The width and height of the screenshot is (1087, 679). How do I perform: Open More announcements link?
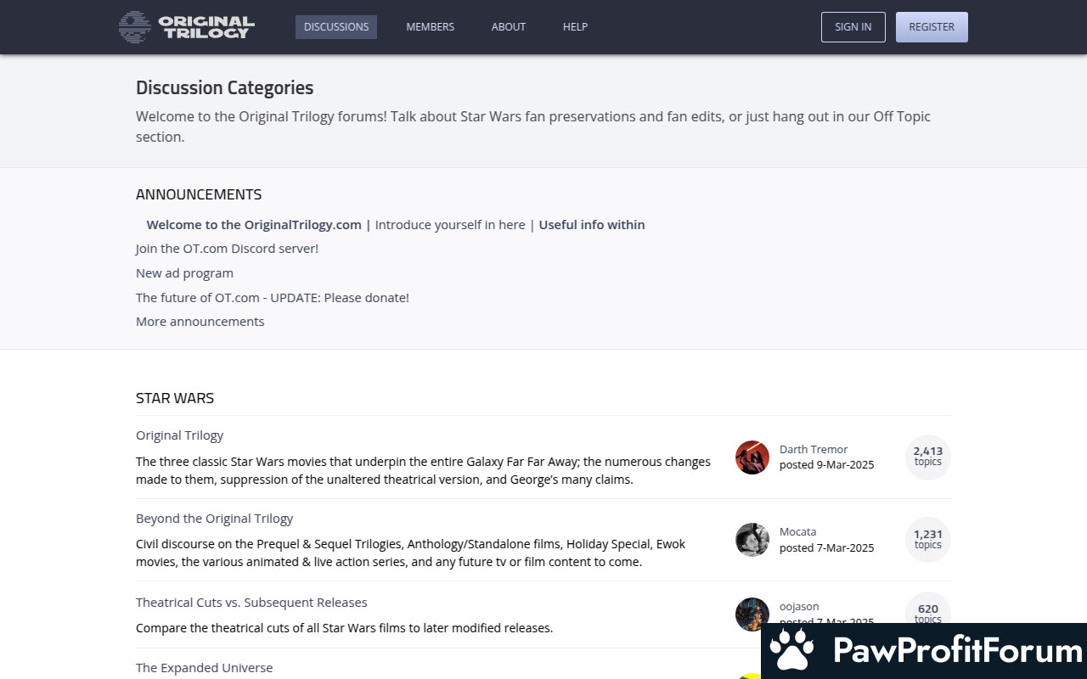pyautogui.click(x=200, y=322)
